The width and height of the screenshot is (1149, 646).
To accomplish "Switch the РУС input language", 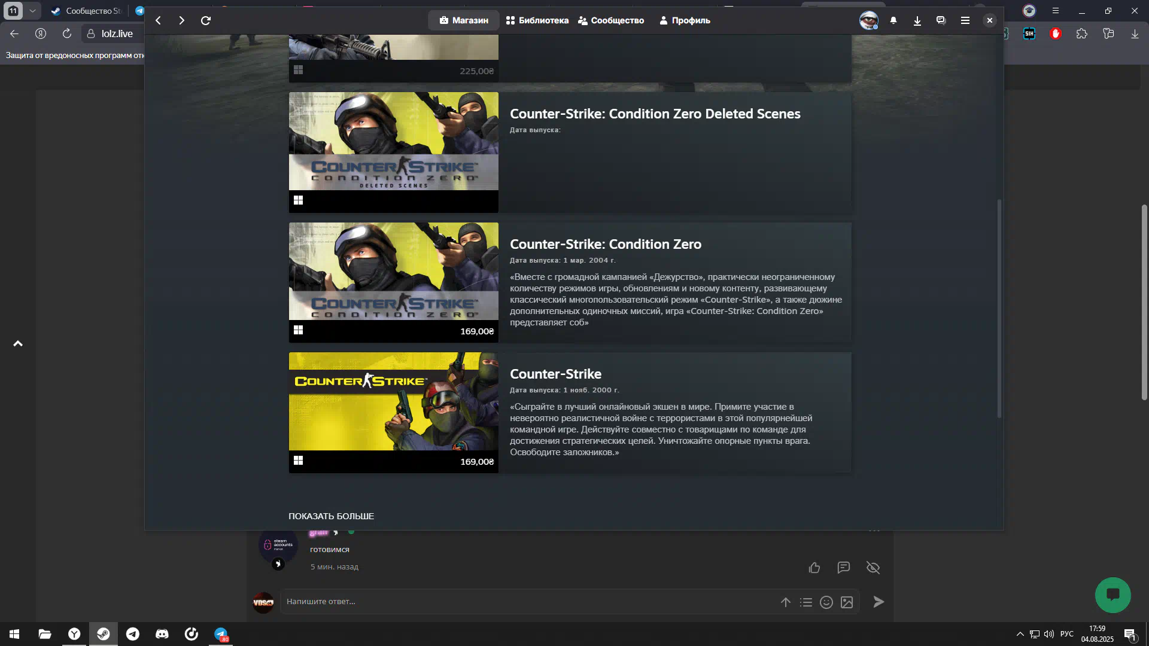I will pos(1067,634).
